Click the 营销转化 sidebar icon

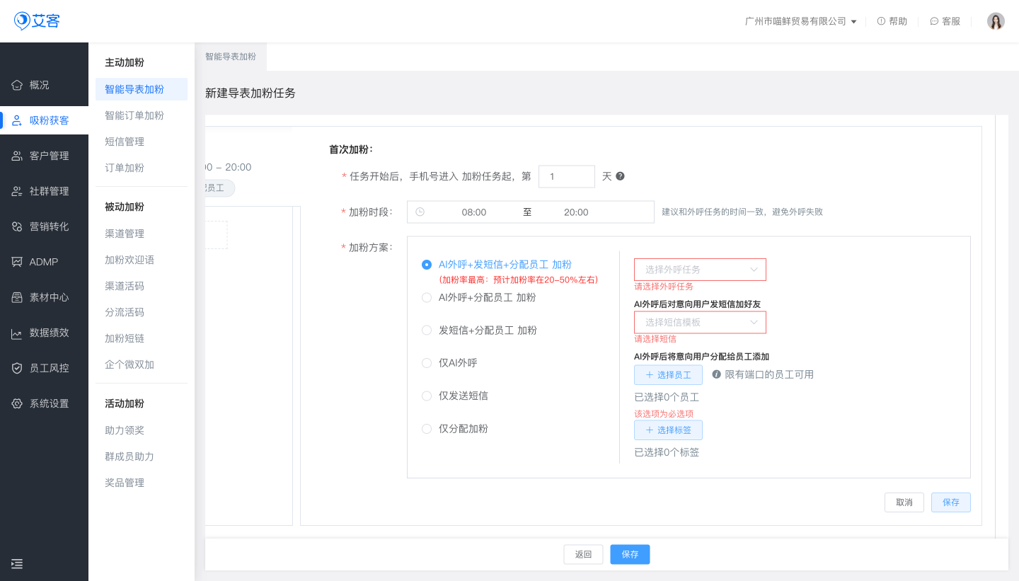click(x=17, y=226)
